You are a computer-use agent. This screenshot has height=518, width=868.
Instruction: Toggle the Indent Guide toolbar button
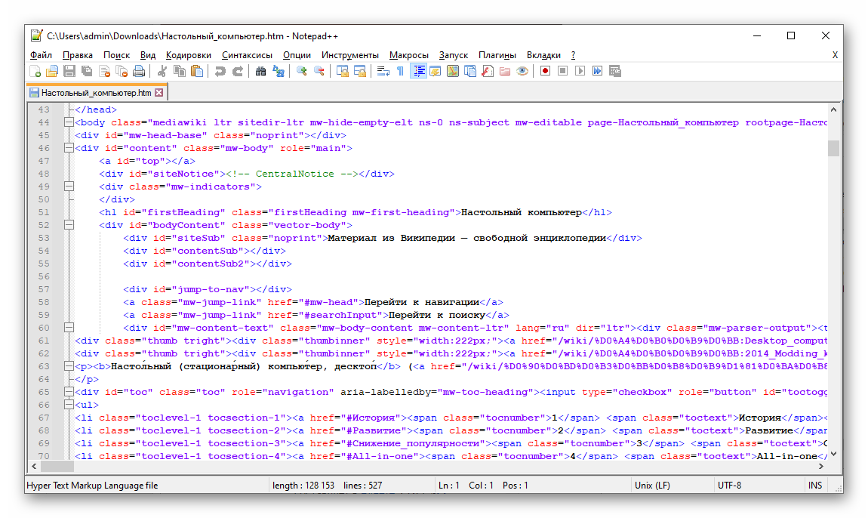tap(418, 72)
